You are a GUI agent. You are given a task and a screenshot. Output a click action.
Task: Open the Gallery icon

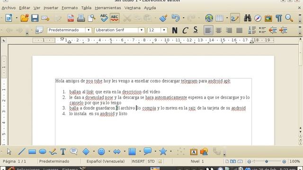[268, 18]
